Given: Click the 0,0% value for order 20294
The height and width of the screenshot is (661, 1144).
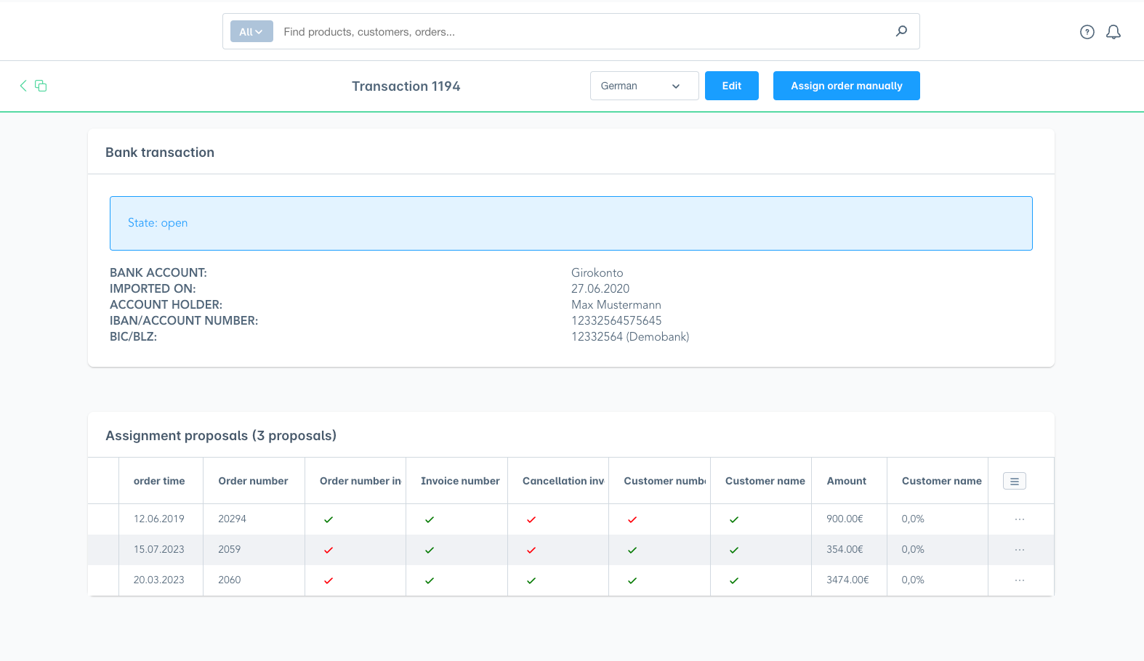Looking at the screenshot, I should pos(913,519).
